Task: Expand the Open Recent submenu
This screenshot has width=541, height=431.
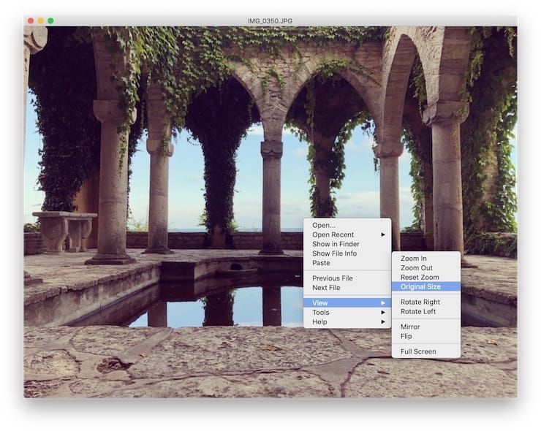Action: tap(347, 234)
